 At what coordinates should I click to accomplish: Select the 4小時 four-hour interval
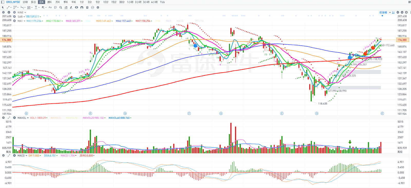point(154,2)
